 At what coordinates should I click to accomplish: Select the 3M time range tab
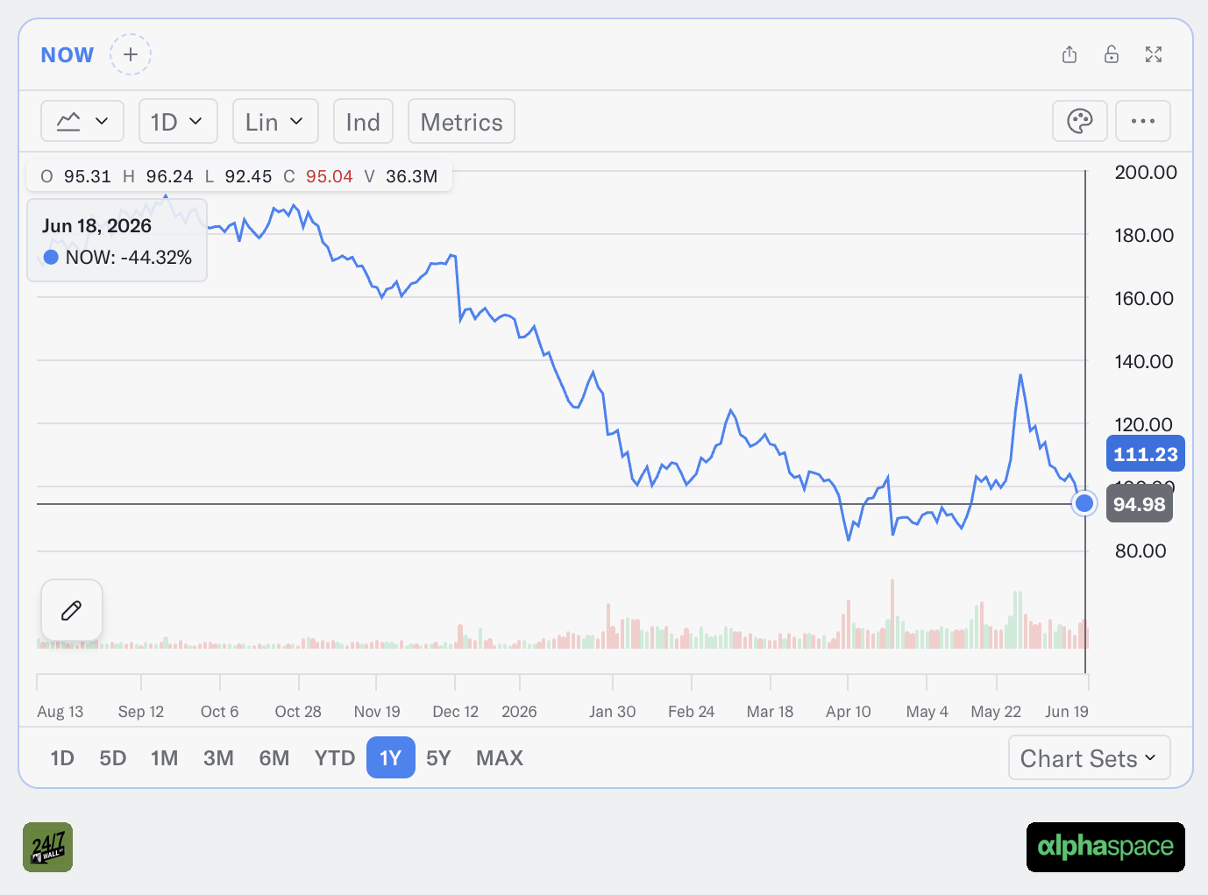point(218,758)
